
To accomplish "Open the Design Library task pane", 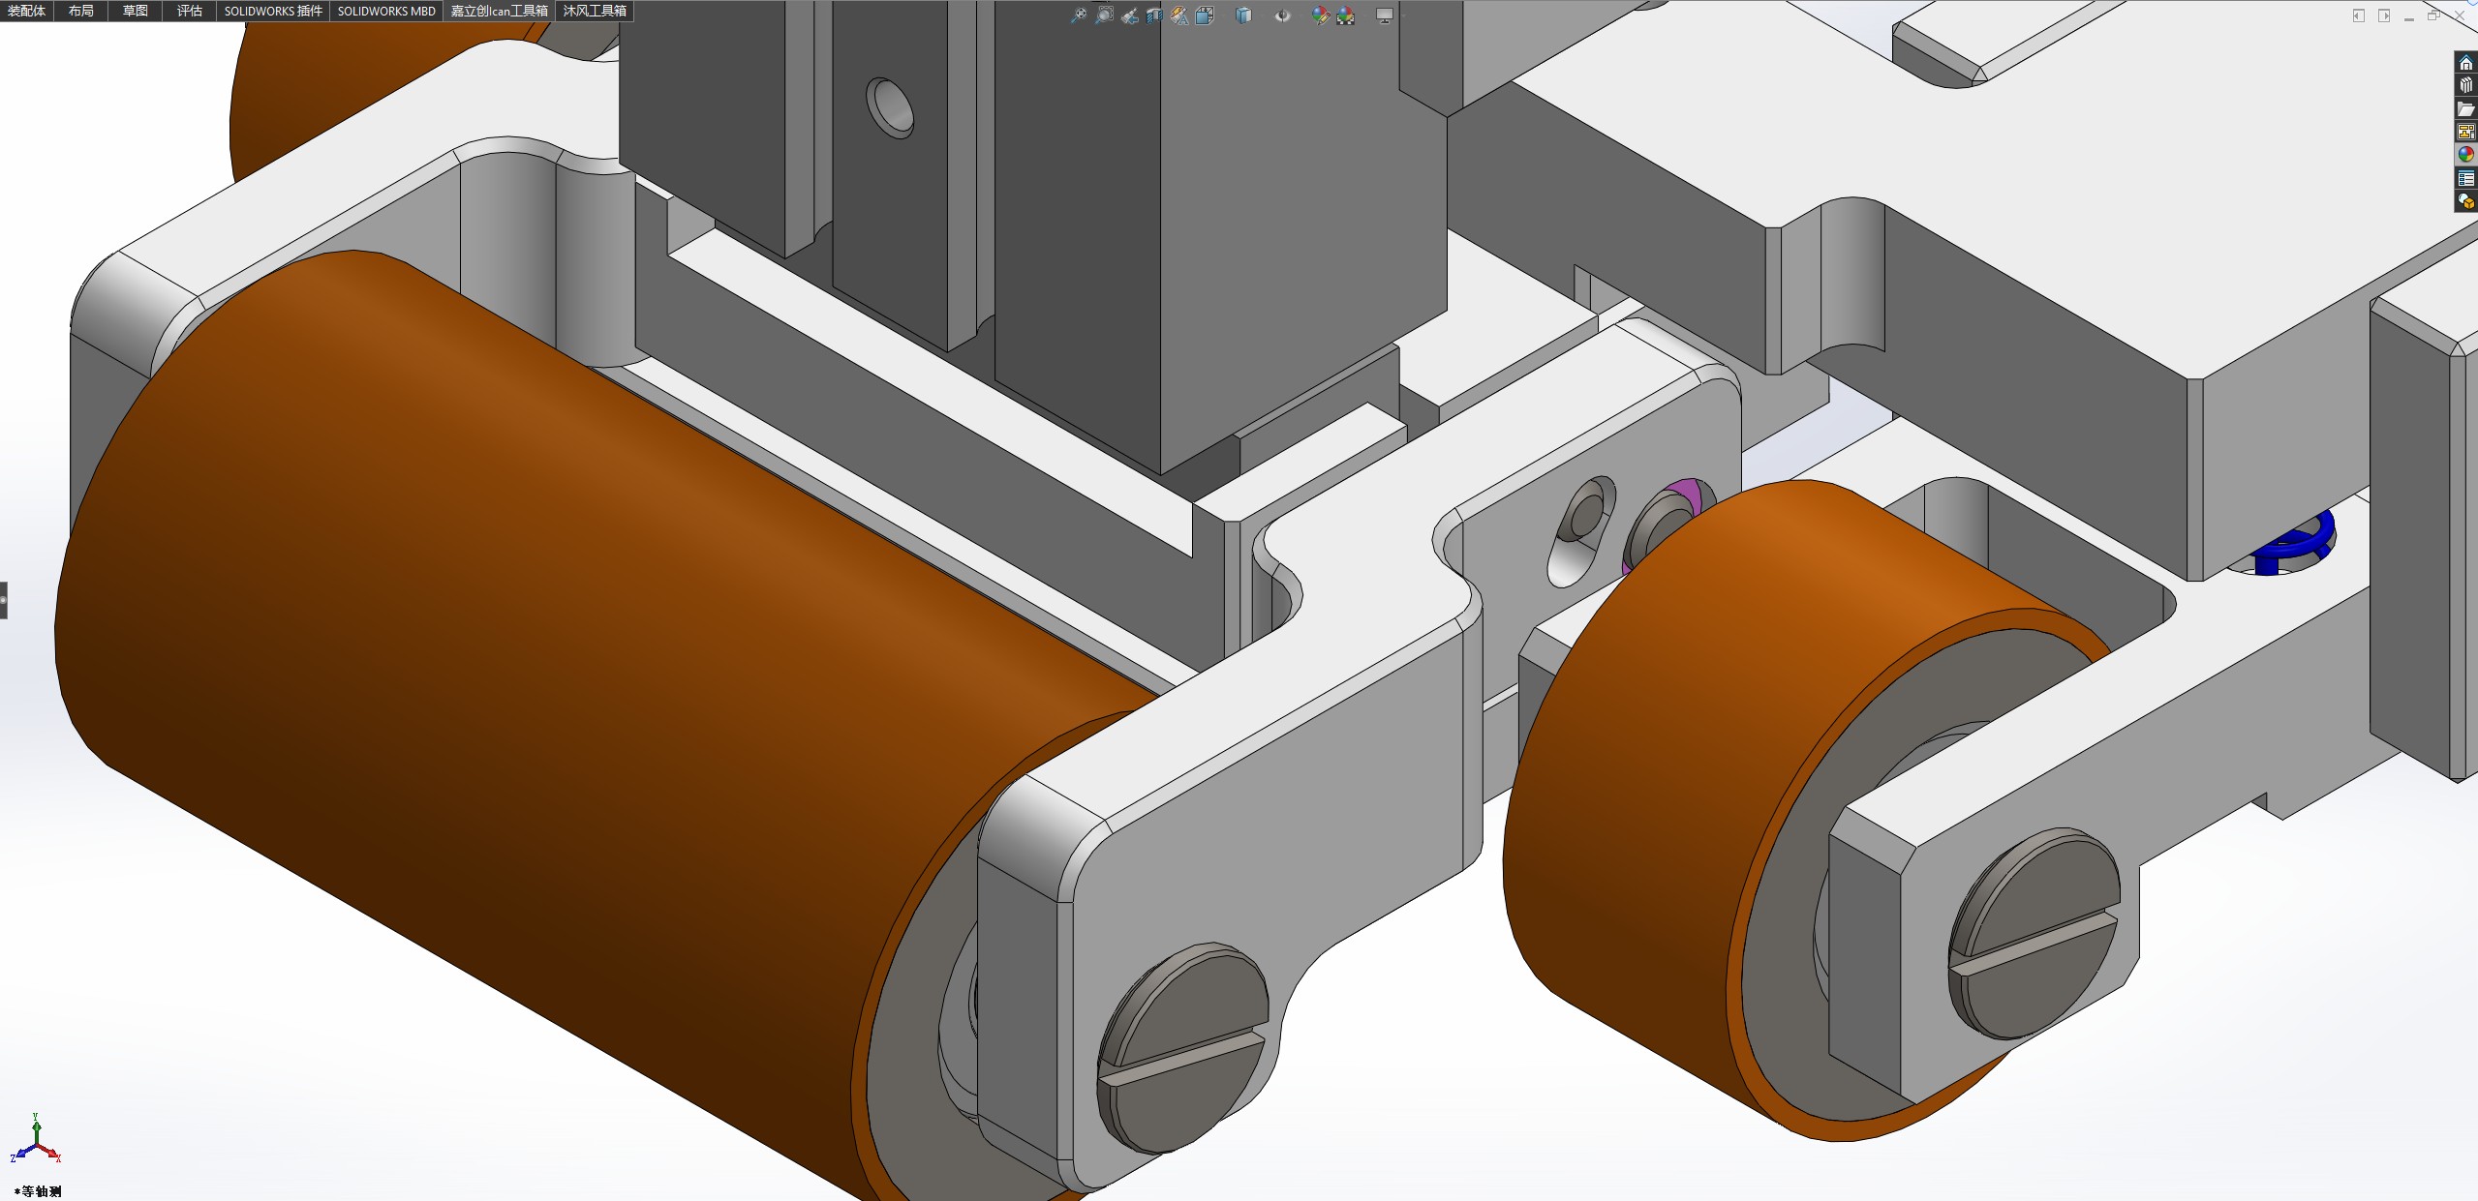I will click(x=2465, y=85).
